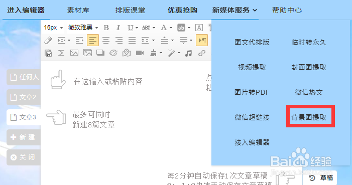Switch to the 文章3 tab

[24, 117]
